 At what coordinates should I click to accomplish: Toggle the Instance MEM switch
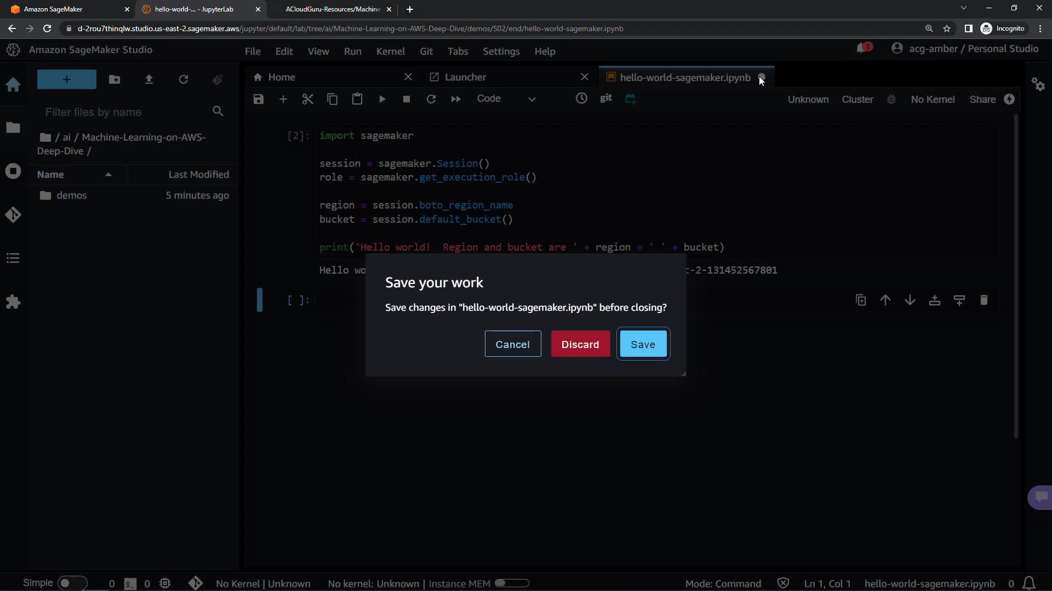point(511,583)
